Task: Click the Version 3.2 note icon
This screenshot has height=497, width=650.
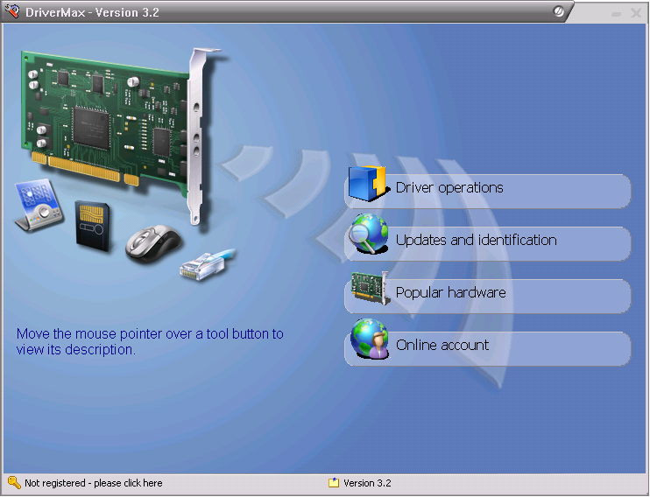Action: pos(334,482)
